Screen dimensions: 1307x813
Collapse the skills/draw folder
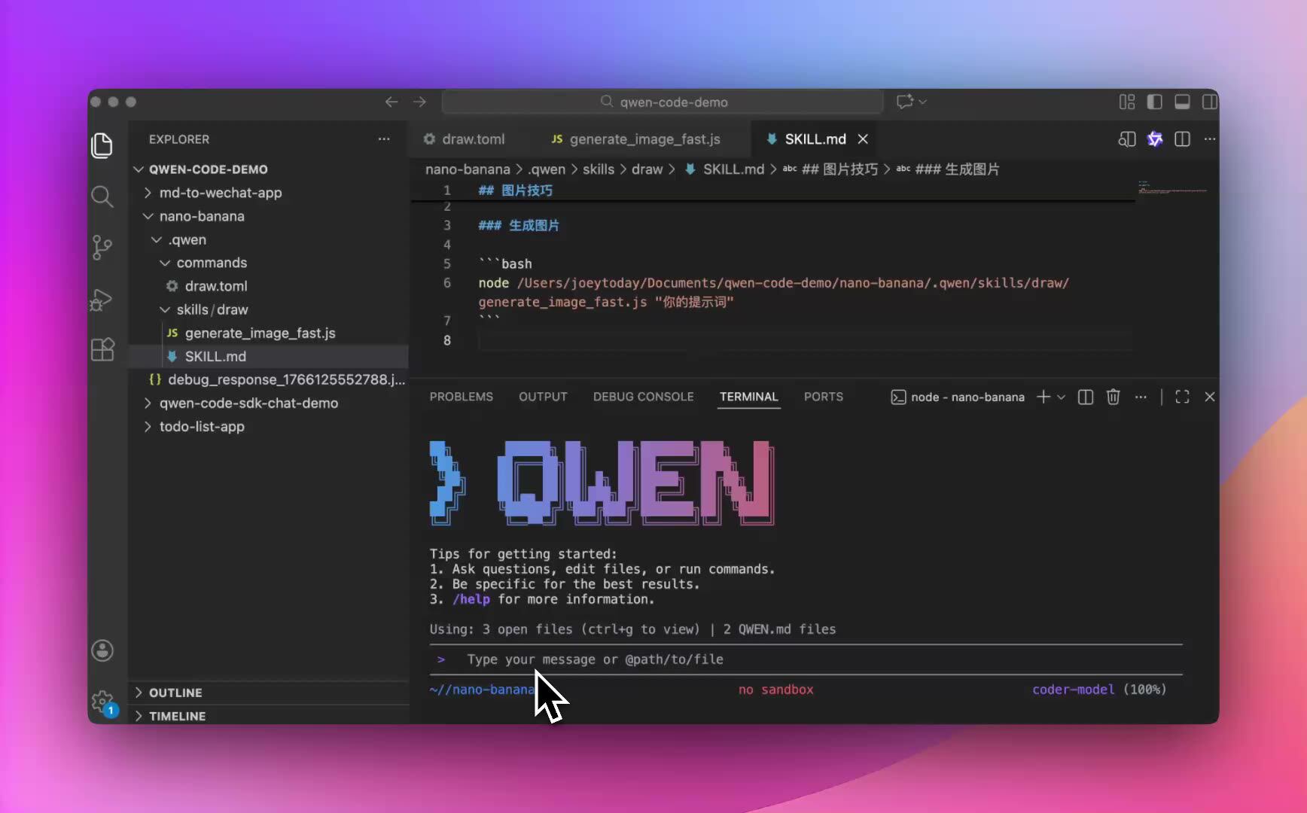(x=269, y=309)
